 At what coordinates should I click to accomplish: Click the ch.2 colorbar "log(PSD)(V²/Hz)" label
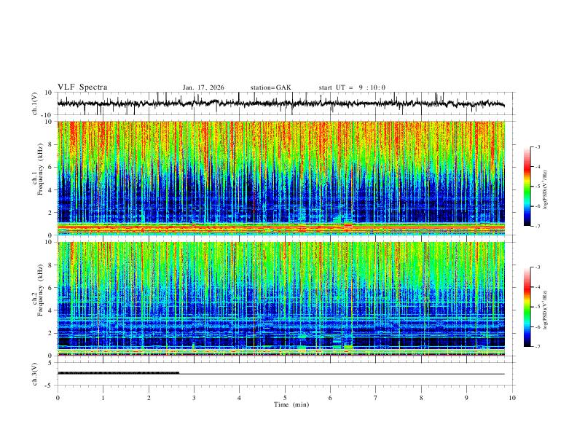point(545,310)
